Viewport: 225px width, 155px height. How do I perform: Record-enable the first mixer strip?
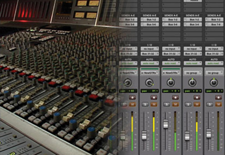point(132,98)
